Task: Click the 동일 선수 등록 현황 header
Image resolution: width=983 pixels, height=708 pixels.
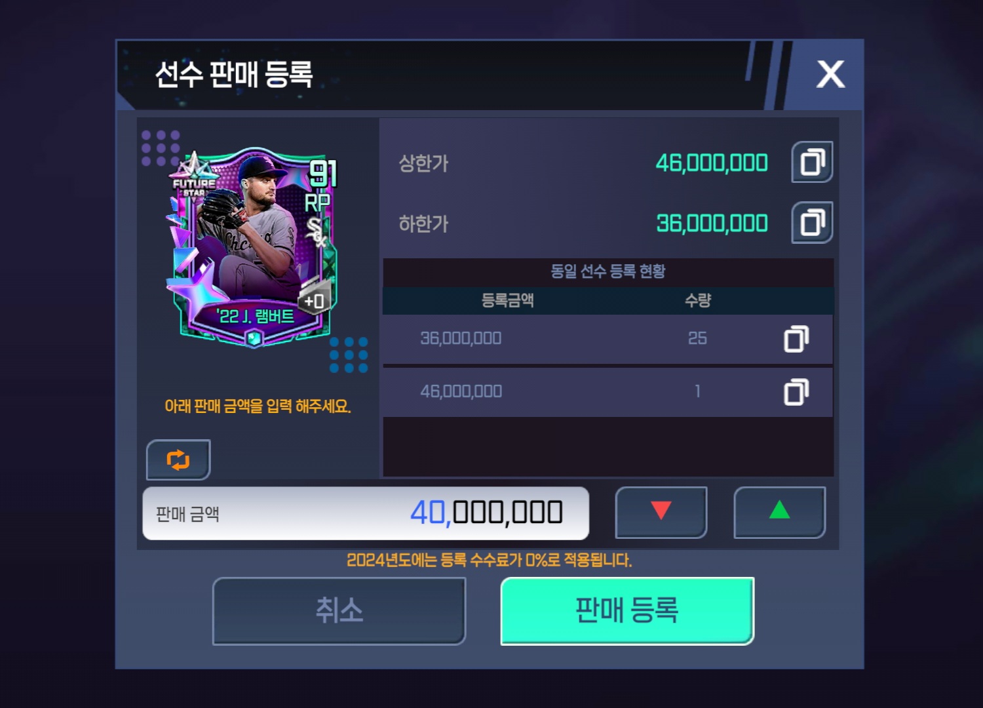Action: click(607, 271)
